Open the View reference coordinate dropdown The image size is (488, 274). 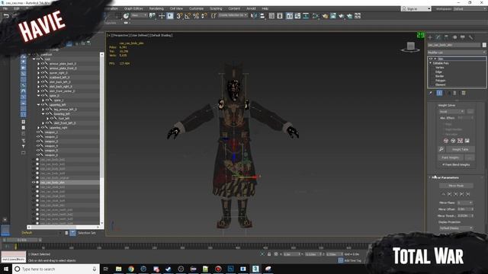pos(139,15)
